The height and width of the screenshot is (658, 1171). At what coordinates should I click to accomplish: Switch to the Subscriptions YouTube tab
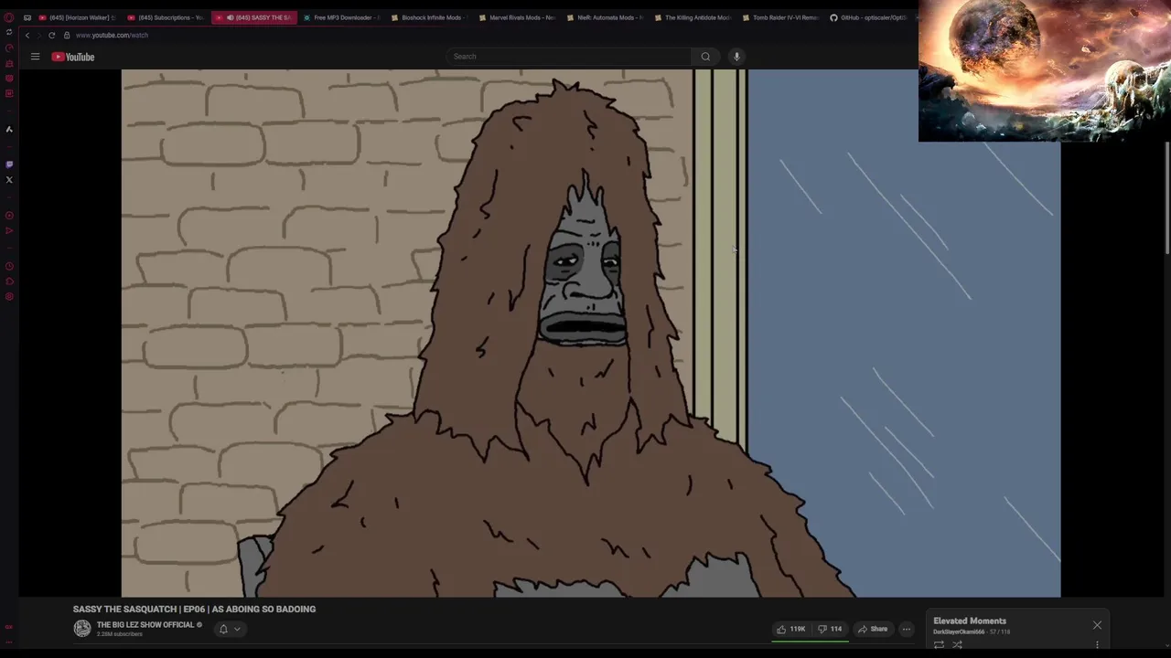(166, 17)
